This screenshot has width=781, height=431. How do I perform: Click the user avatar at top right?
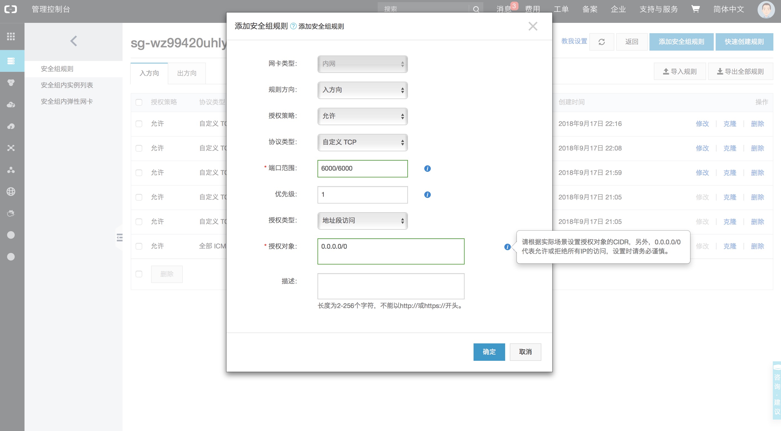tap(766, 10)
